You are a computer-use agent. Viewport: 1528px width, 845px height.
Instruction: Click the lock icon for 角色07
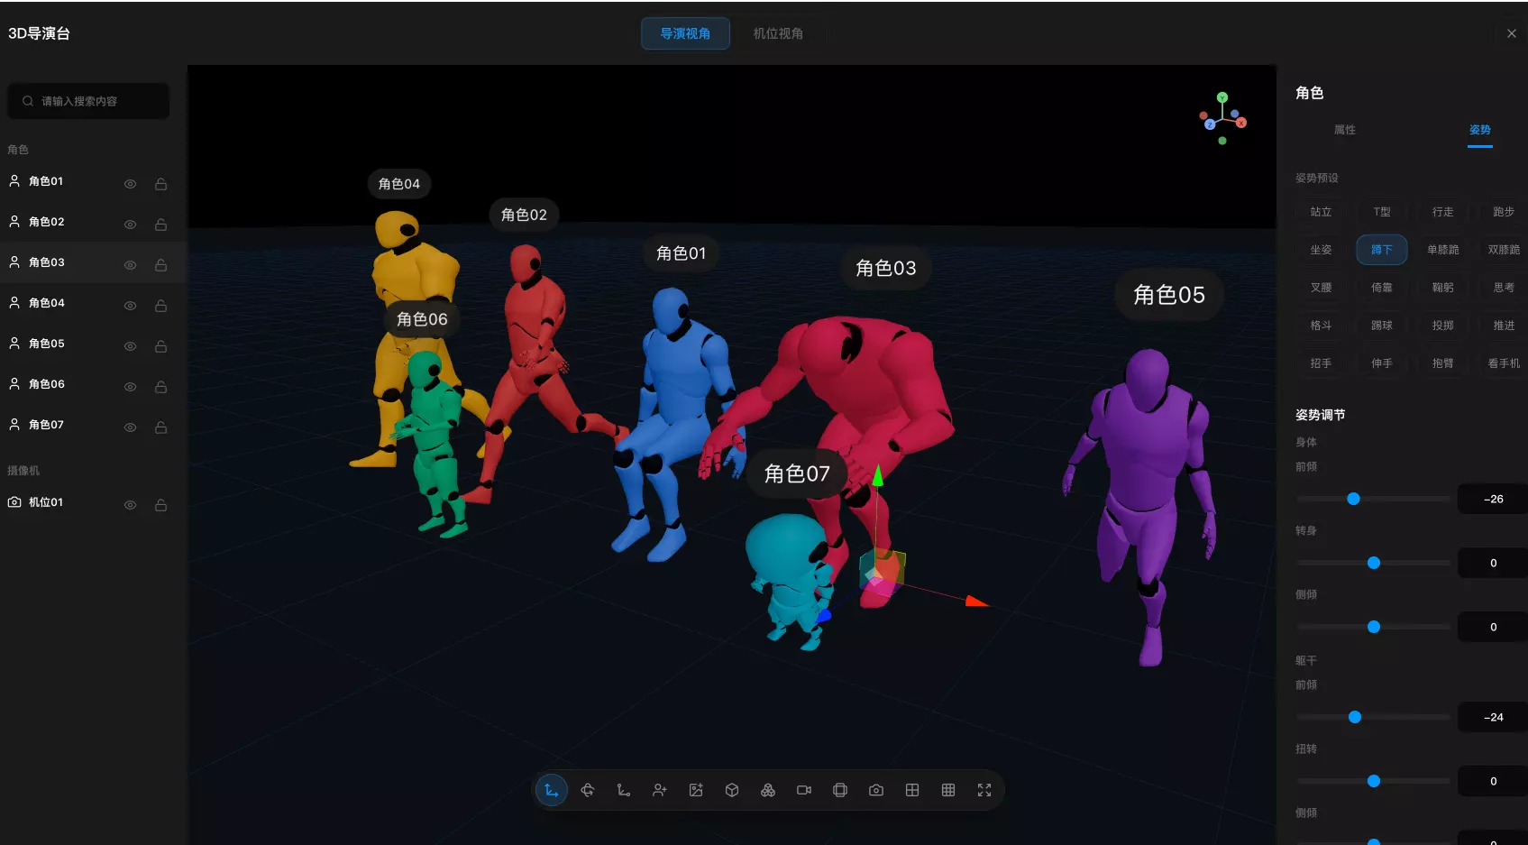point(160,427)
